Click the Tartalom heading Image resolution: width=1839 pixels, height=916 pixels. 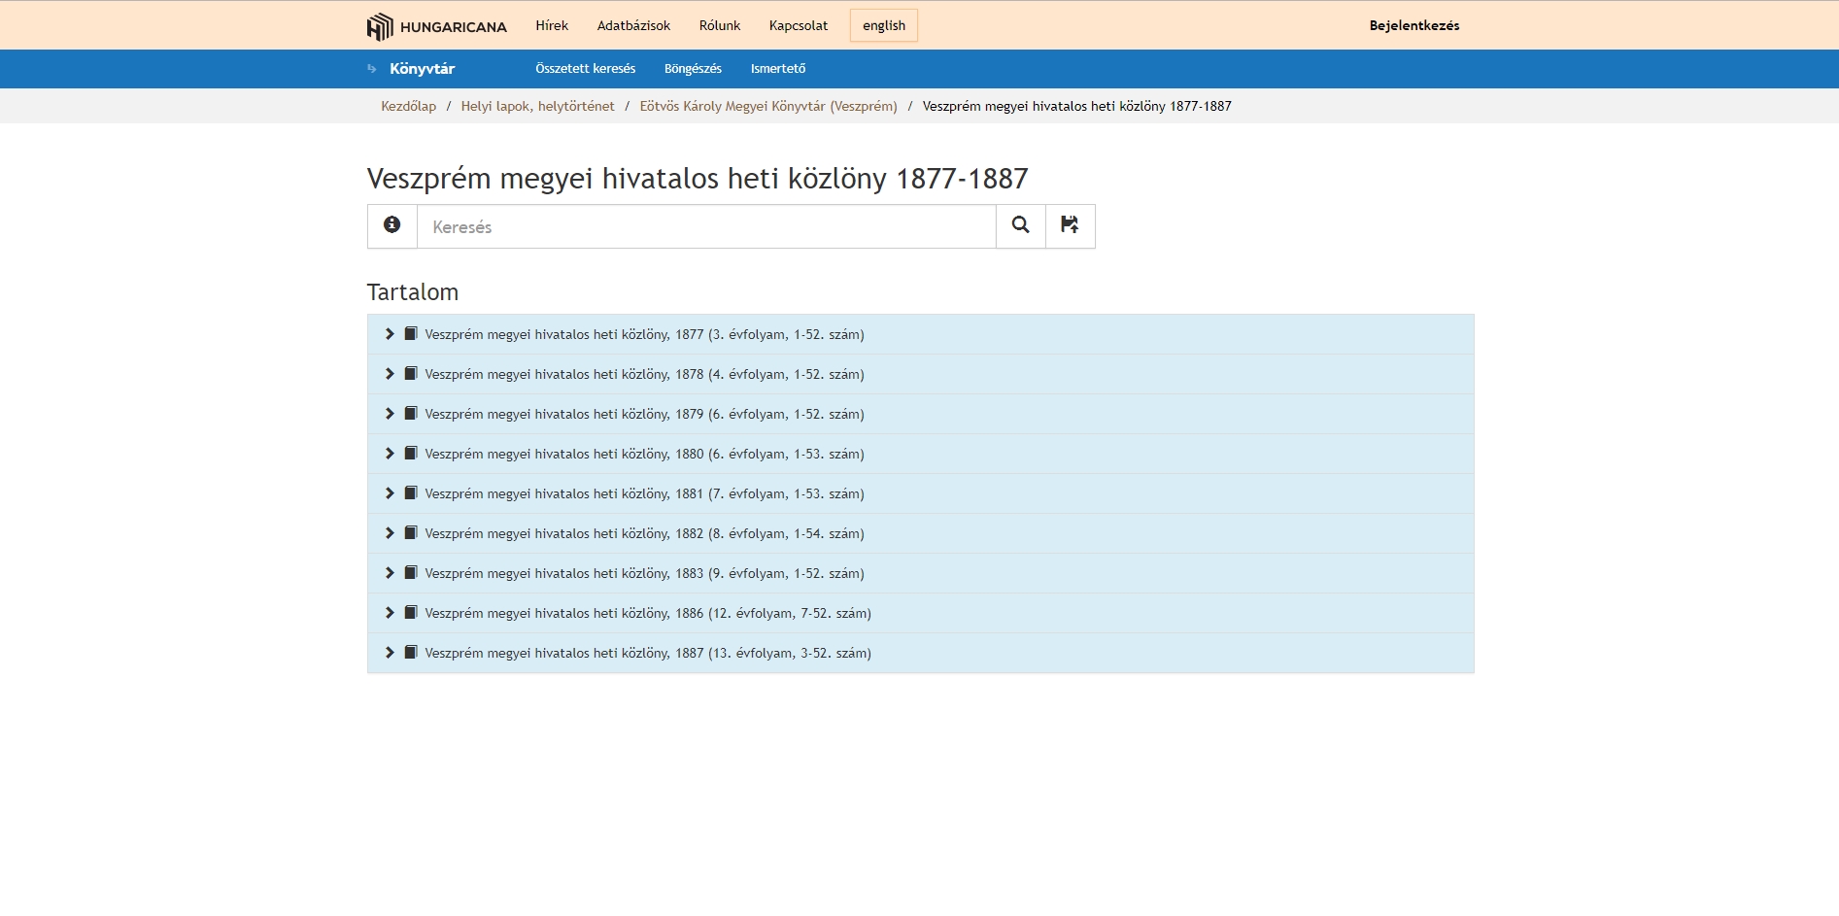point(413,292)
